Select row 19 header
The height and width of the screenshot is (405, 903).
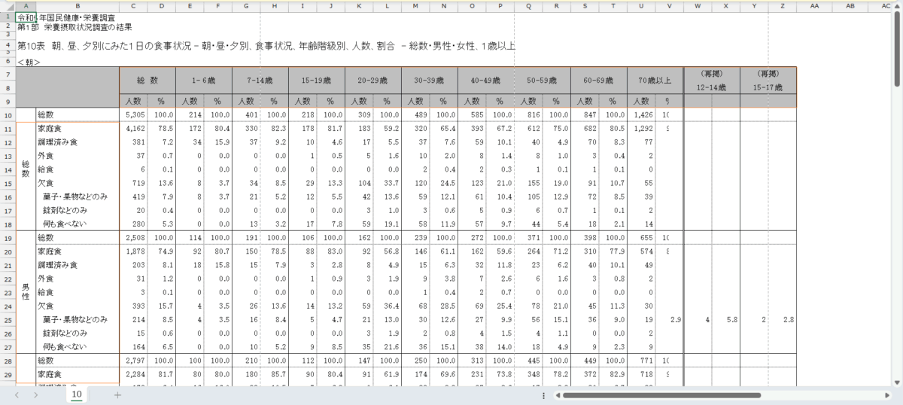tap(8, 238)
